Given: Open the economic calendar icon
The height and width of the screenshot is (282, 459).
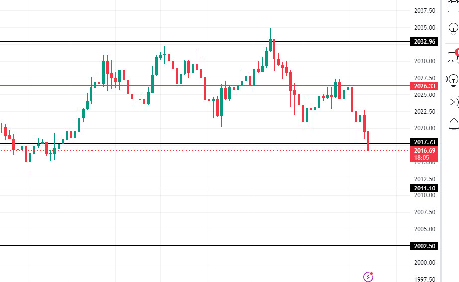Looking at the screenshot, I should (453, 6).
